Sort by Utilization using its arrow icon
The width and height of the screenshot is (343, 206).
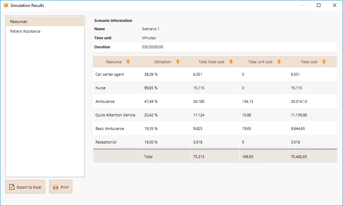pyautogui.click(x=178, y=61)
